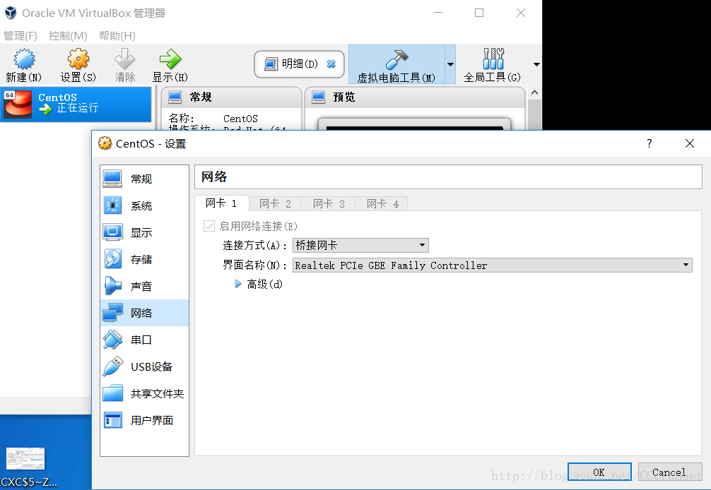This screenshot has width=711, height=490.
Task: Click the New (新建) toolbar icon
Action: [x=23, y=60]
